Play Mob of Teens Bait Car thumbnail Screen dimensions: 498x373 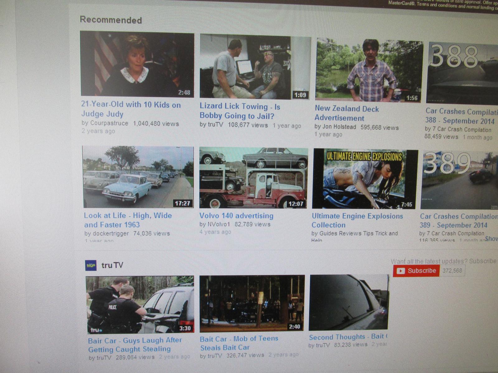[252, 303]
